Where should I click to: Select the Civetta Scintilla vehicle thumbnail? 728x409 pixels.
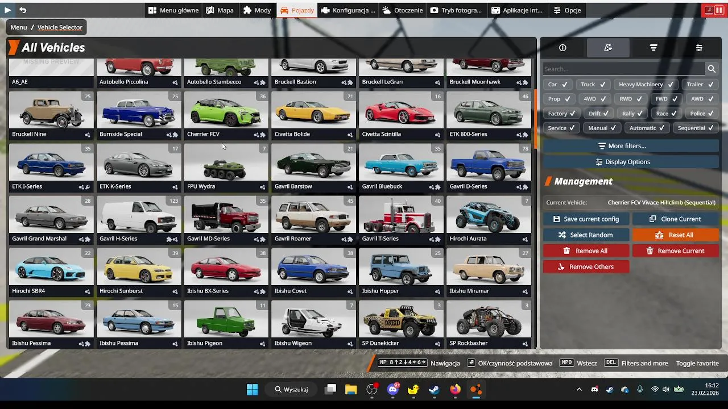400,115
